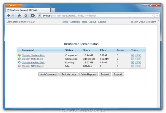Viewport: 166px width, 113px height.
Task: Click the site favicon in address bar
Action: coord(40,16)
